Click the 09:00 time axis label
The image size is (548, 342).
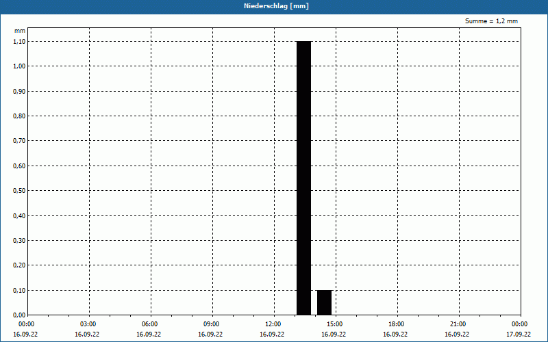tap(211, 324)
